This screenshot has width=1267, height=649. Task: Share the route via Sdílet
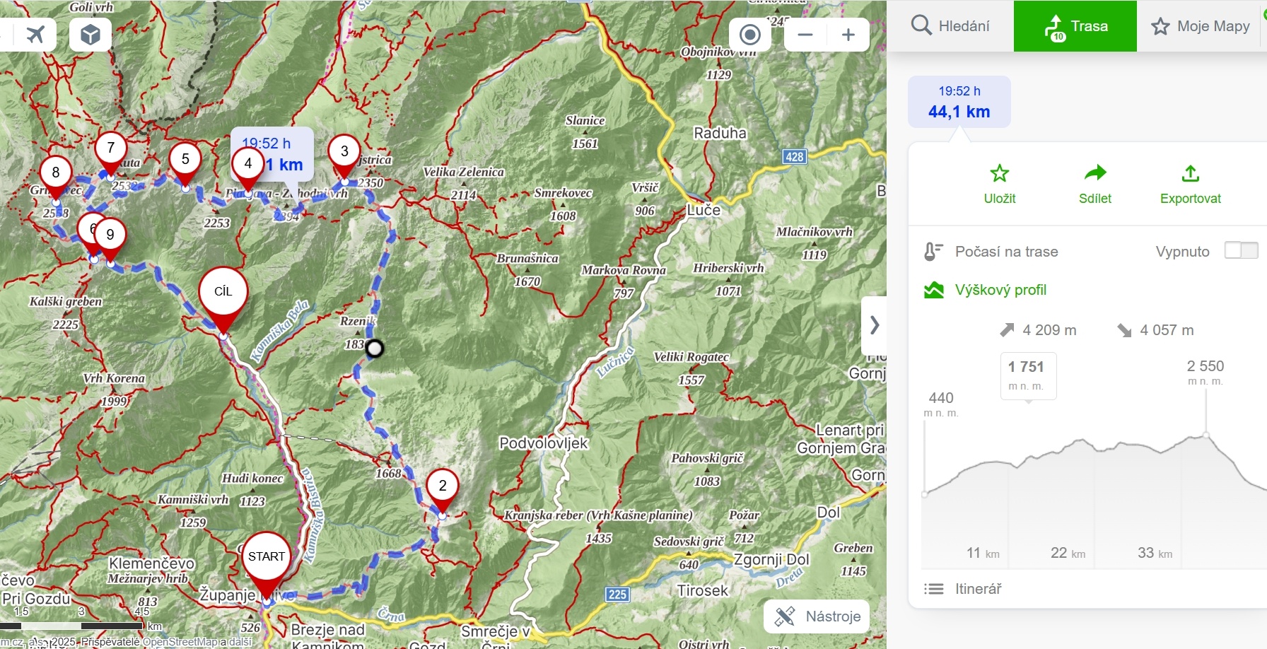[x=1094, y=184]
